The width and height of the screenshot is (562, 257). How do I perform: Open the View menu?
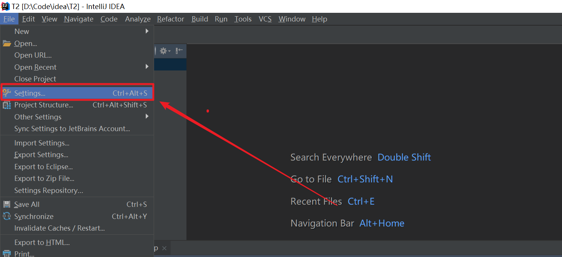point(49,19)
